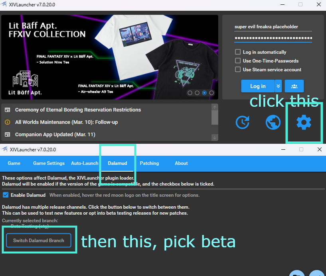
Task: Tick Use One-Time-Passwords checkbox
Action: pos(238,61)
